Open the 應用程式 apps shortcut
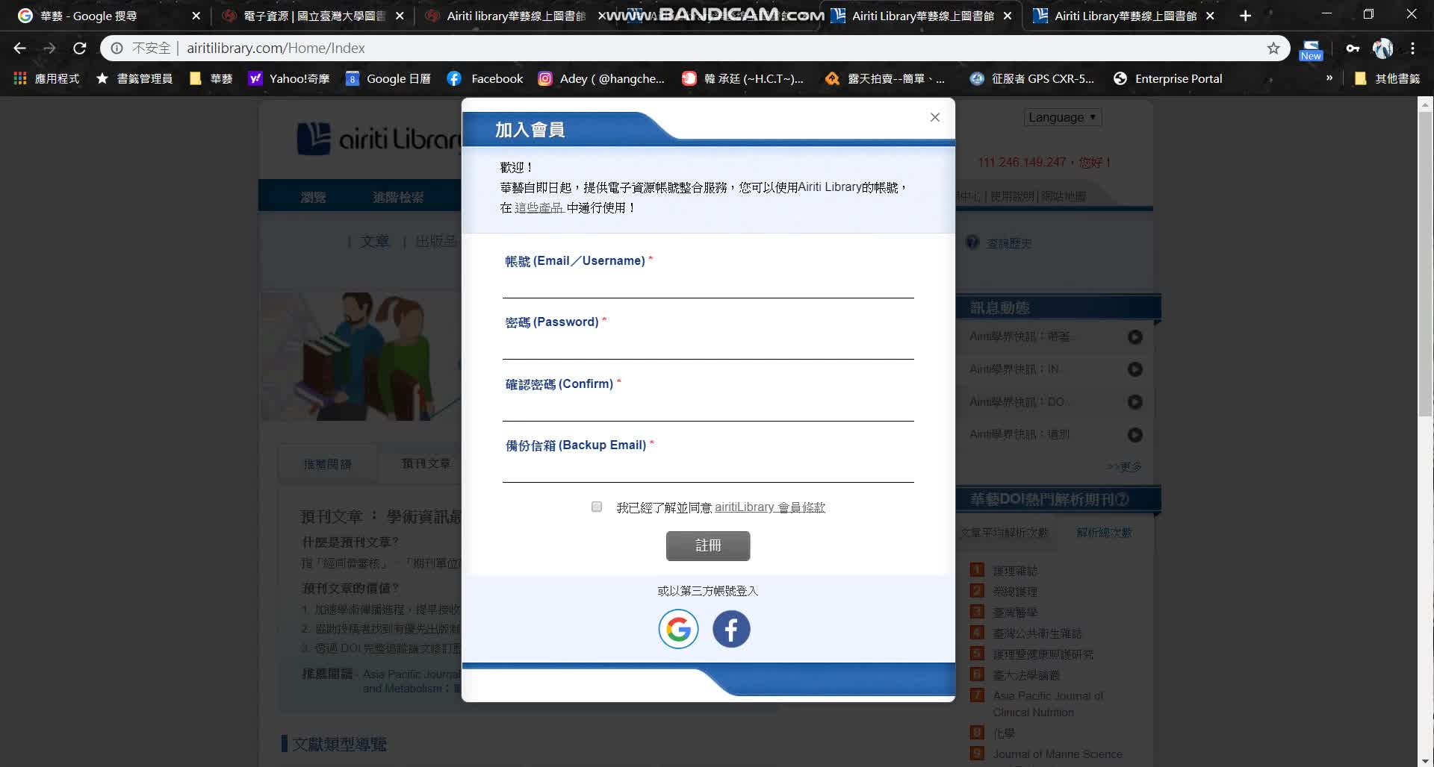The width and height of the screenshot is (1434, 767). click(x=46, y=78)
